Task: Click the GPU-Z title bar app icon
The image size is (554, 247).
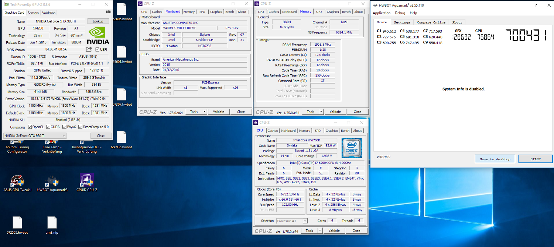Action: (6, 4)
